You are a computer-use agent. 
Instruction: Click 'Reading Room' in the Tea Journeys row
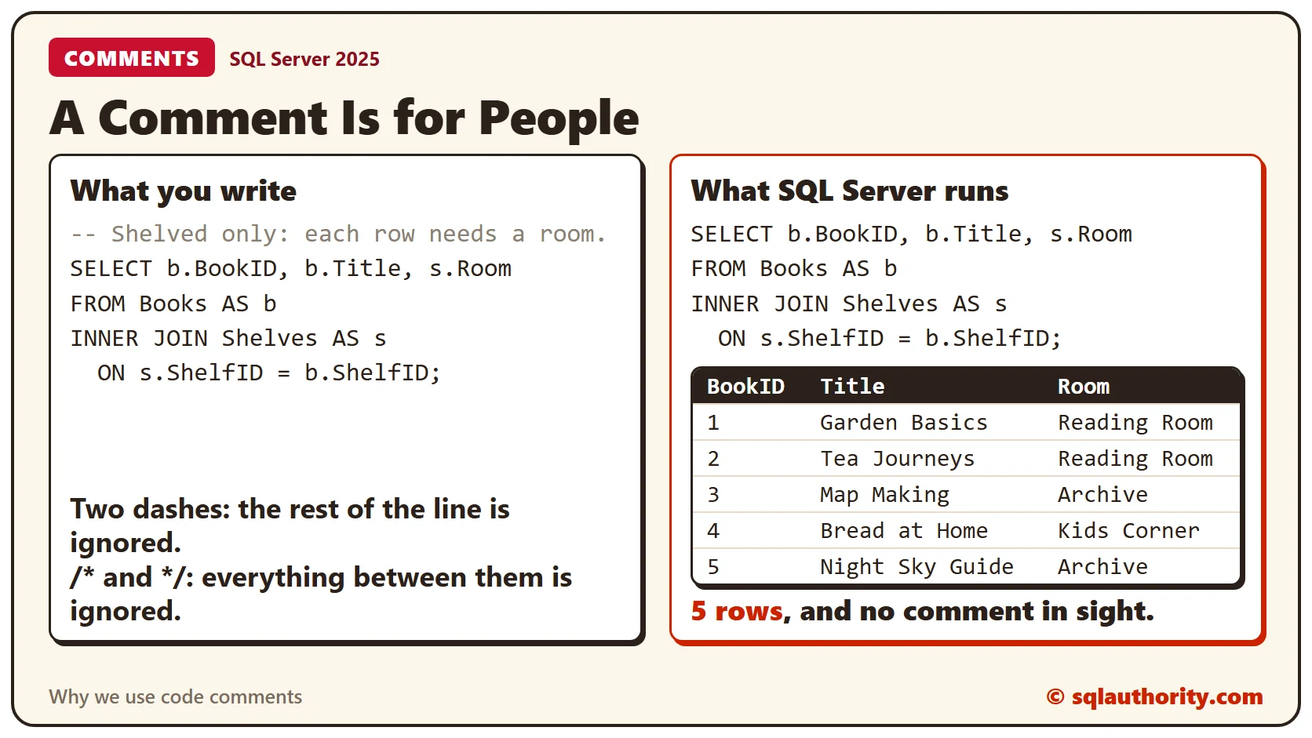[1135, 458]
